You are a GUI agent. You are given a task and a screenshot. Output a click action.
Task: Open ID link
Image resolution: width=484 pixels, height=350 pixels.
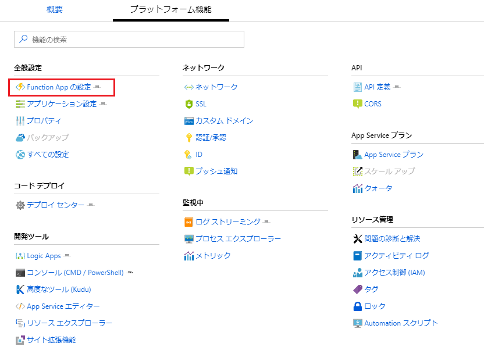(199, 155)
